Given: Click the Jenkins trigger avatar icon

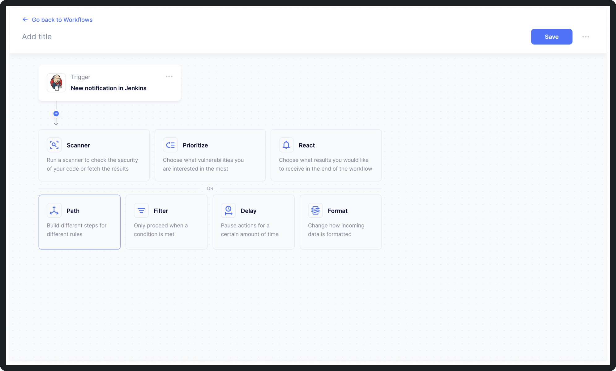Looking at the screenshot, I should (x=56, y=83).
